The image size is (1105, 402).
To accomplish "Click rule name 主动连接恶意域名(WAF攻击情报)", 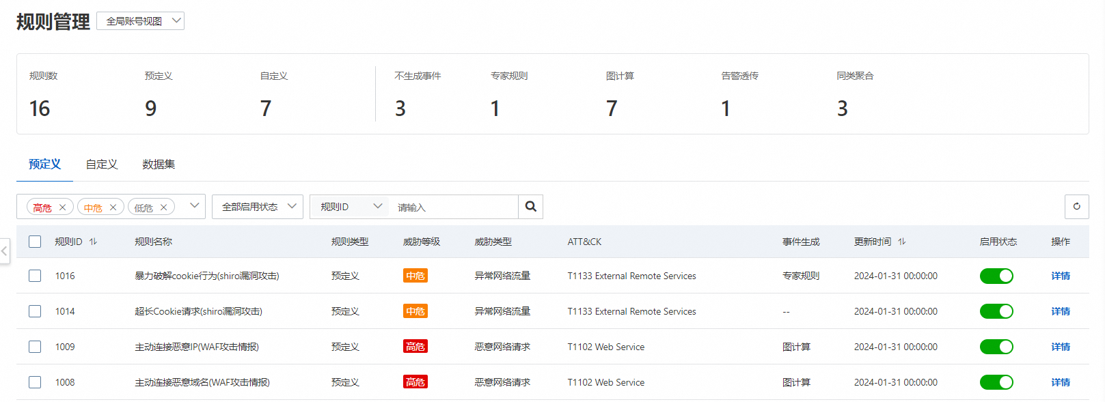I will click(x=202, y=382).
